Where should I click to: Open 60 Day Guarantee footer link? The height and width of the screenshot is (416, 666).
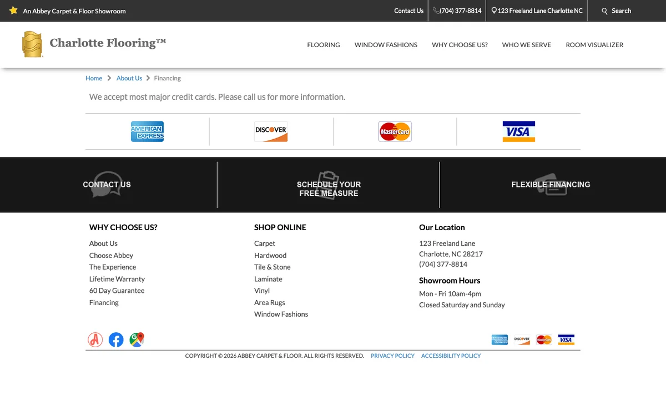[x=117, y=291]
